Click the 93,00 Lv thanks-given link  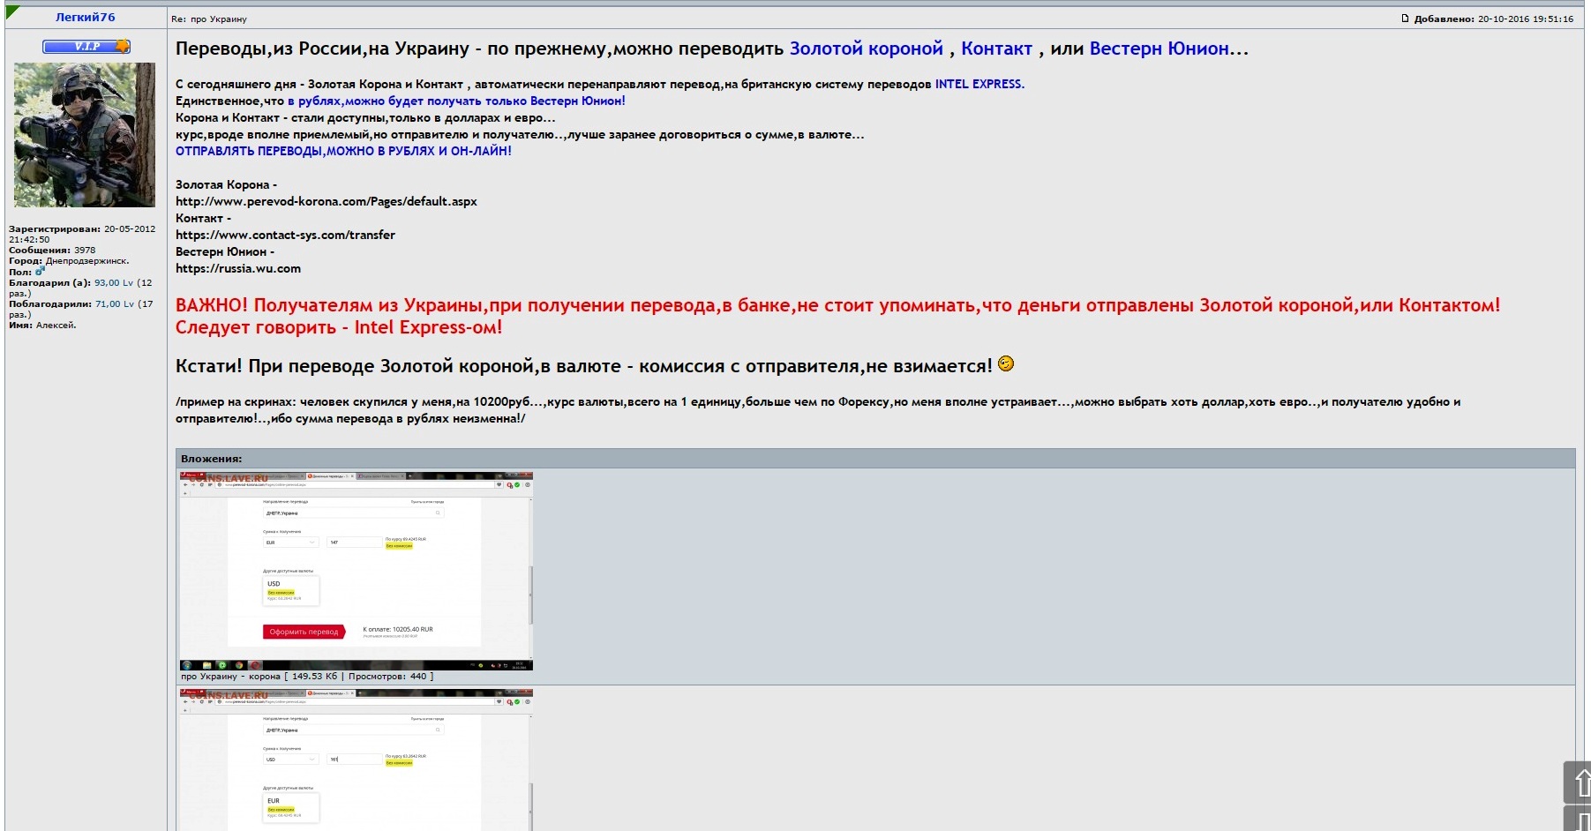[114, 283]
